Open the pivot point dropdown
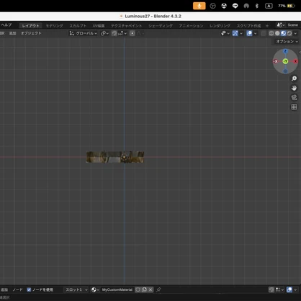301x301 pixels. (104, 33)
